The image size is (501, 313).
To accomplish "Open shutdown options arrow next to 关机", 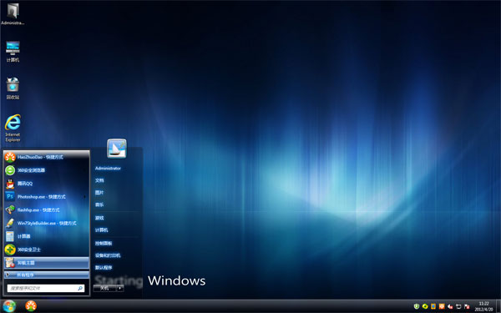I will 120,288.
